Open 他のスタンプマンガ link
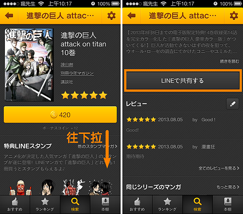This screenshot has width=243, height=214. tap(97, 146)
